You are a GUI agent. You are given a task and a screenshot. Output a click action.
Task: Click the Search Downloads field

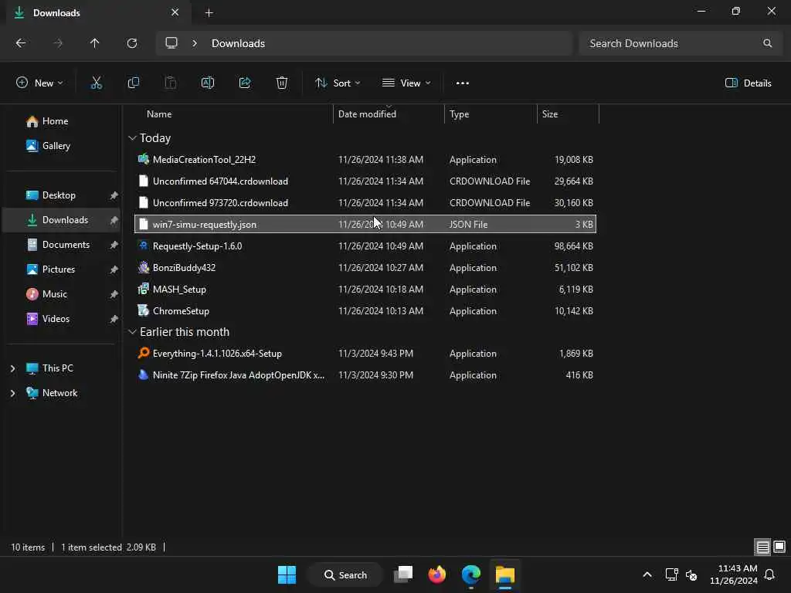(x=680, y=43)
